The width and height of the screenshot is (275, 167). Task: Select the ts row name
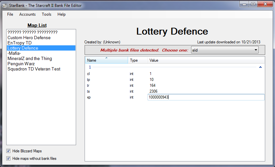pyautogui.click(x=88, y=91)
